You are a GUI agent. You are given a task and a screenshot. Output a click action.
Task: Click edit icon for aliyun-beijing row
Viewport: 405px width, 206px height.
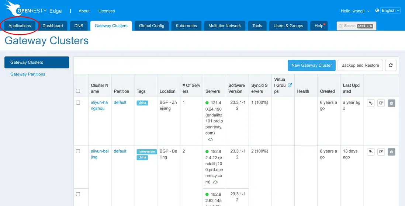coord(381,152)
